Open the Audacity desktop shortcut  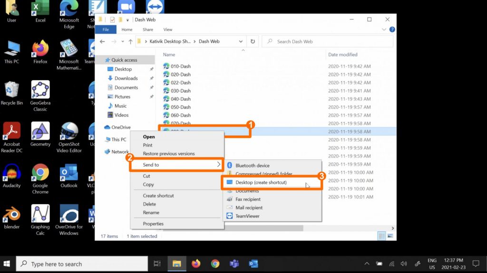12,173
